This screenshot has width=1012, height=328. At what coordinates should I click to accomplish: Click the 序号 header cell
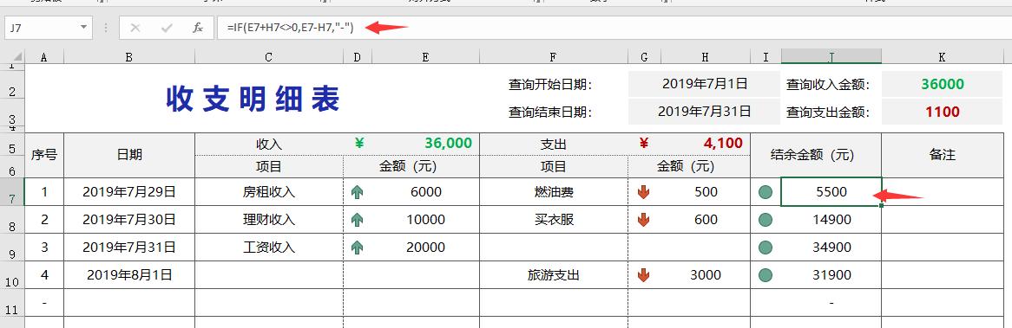tap(44, 155)
